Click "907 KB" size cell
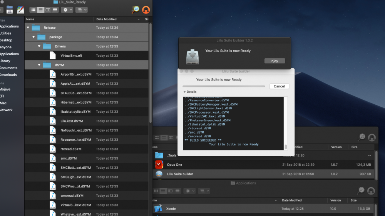The height and width of the screenshot is (216, 385). click(x=365, y=174)
